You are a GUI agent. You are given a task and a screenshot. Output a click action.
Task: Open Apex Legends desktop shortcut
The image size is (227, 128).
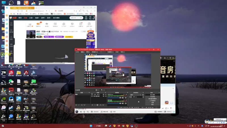(26, 73)
